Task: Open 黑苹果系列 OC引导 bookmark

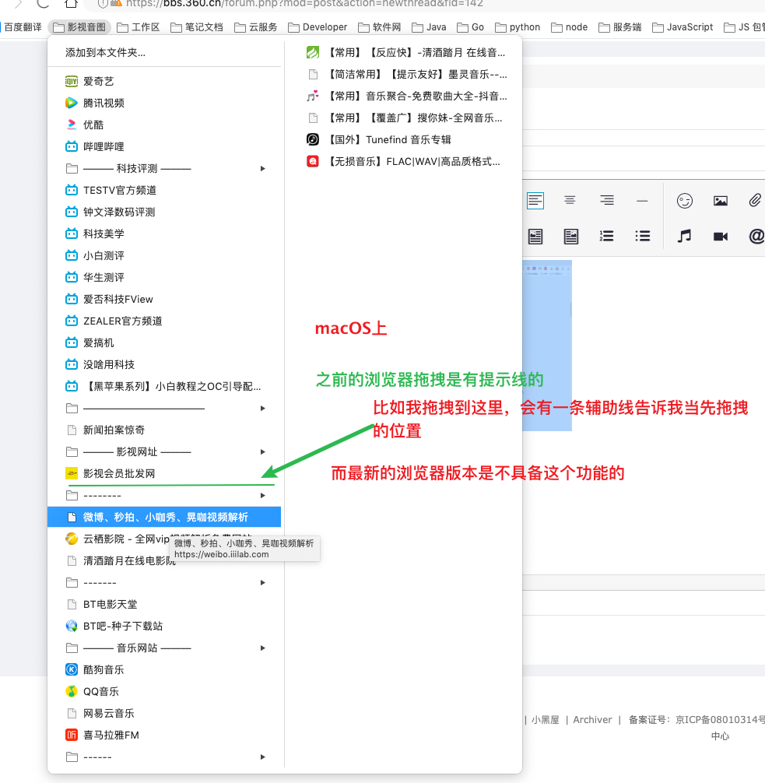Action: point(164,387)
